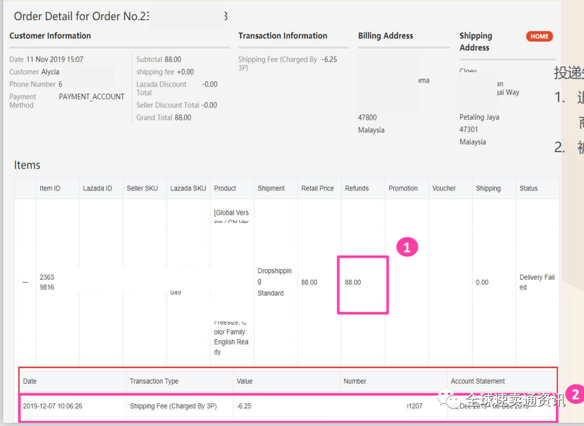This screenshot has height=426, width=584.
Task: Click the Lazada Discount Total -0.00 value
Action: (x=210, y=85)
